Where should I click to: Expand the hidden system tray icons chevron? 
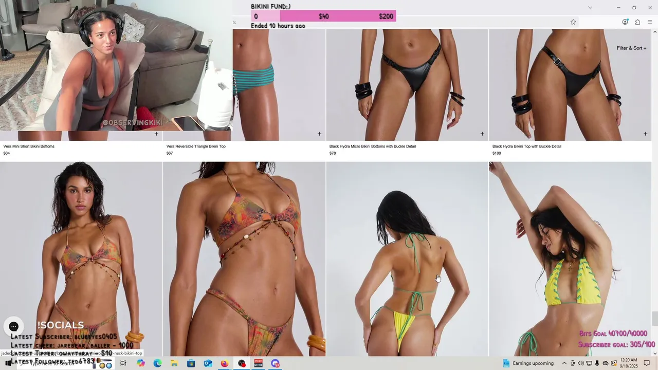[564, 363]
